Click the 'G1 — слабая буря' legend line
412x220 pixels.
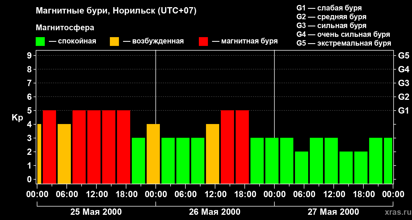click(x=329, y=8)
